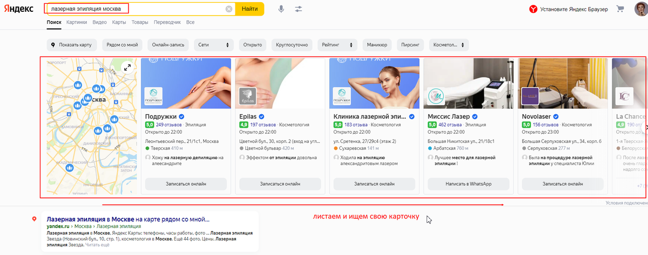Click the Найти search button
The image size is (648, 255).
249,9
